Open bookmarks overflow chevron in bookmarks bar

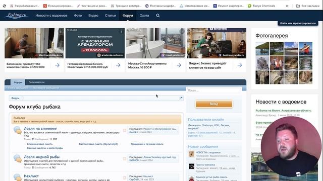point(287,6)
